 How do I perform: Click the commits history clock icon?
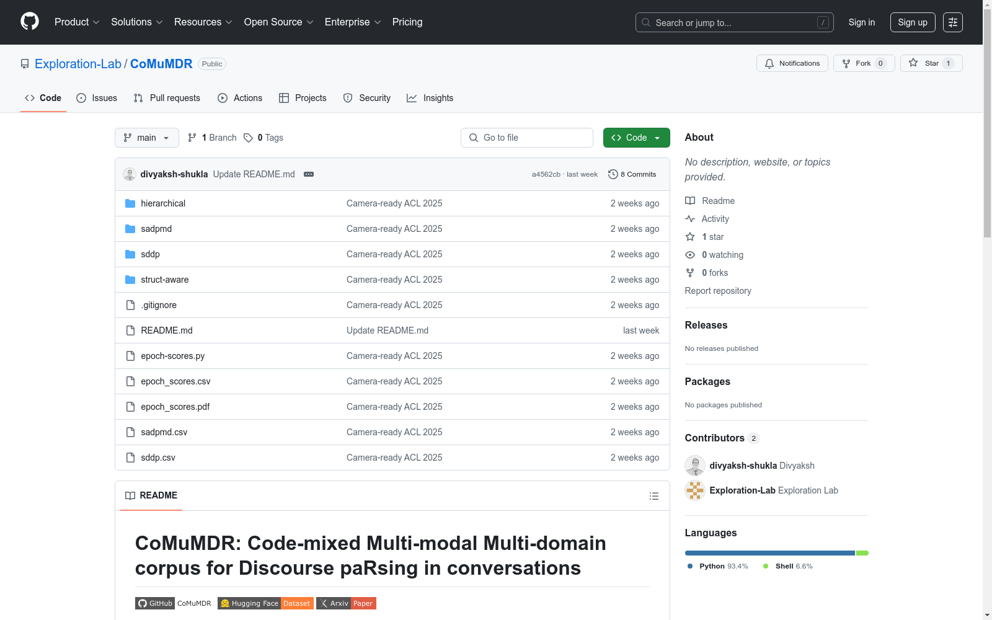point(613,174)
